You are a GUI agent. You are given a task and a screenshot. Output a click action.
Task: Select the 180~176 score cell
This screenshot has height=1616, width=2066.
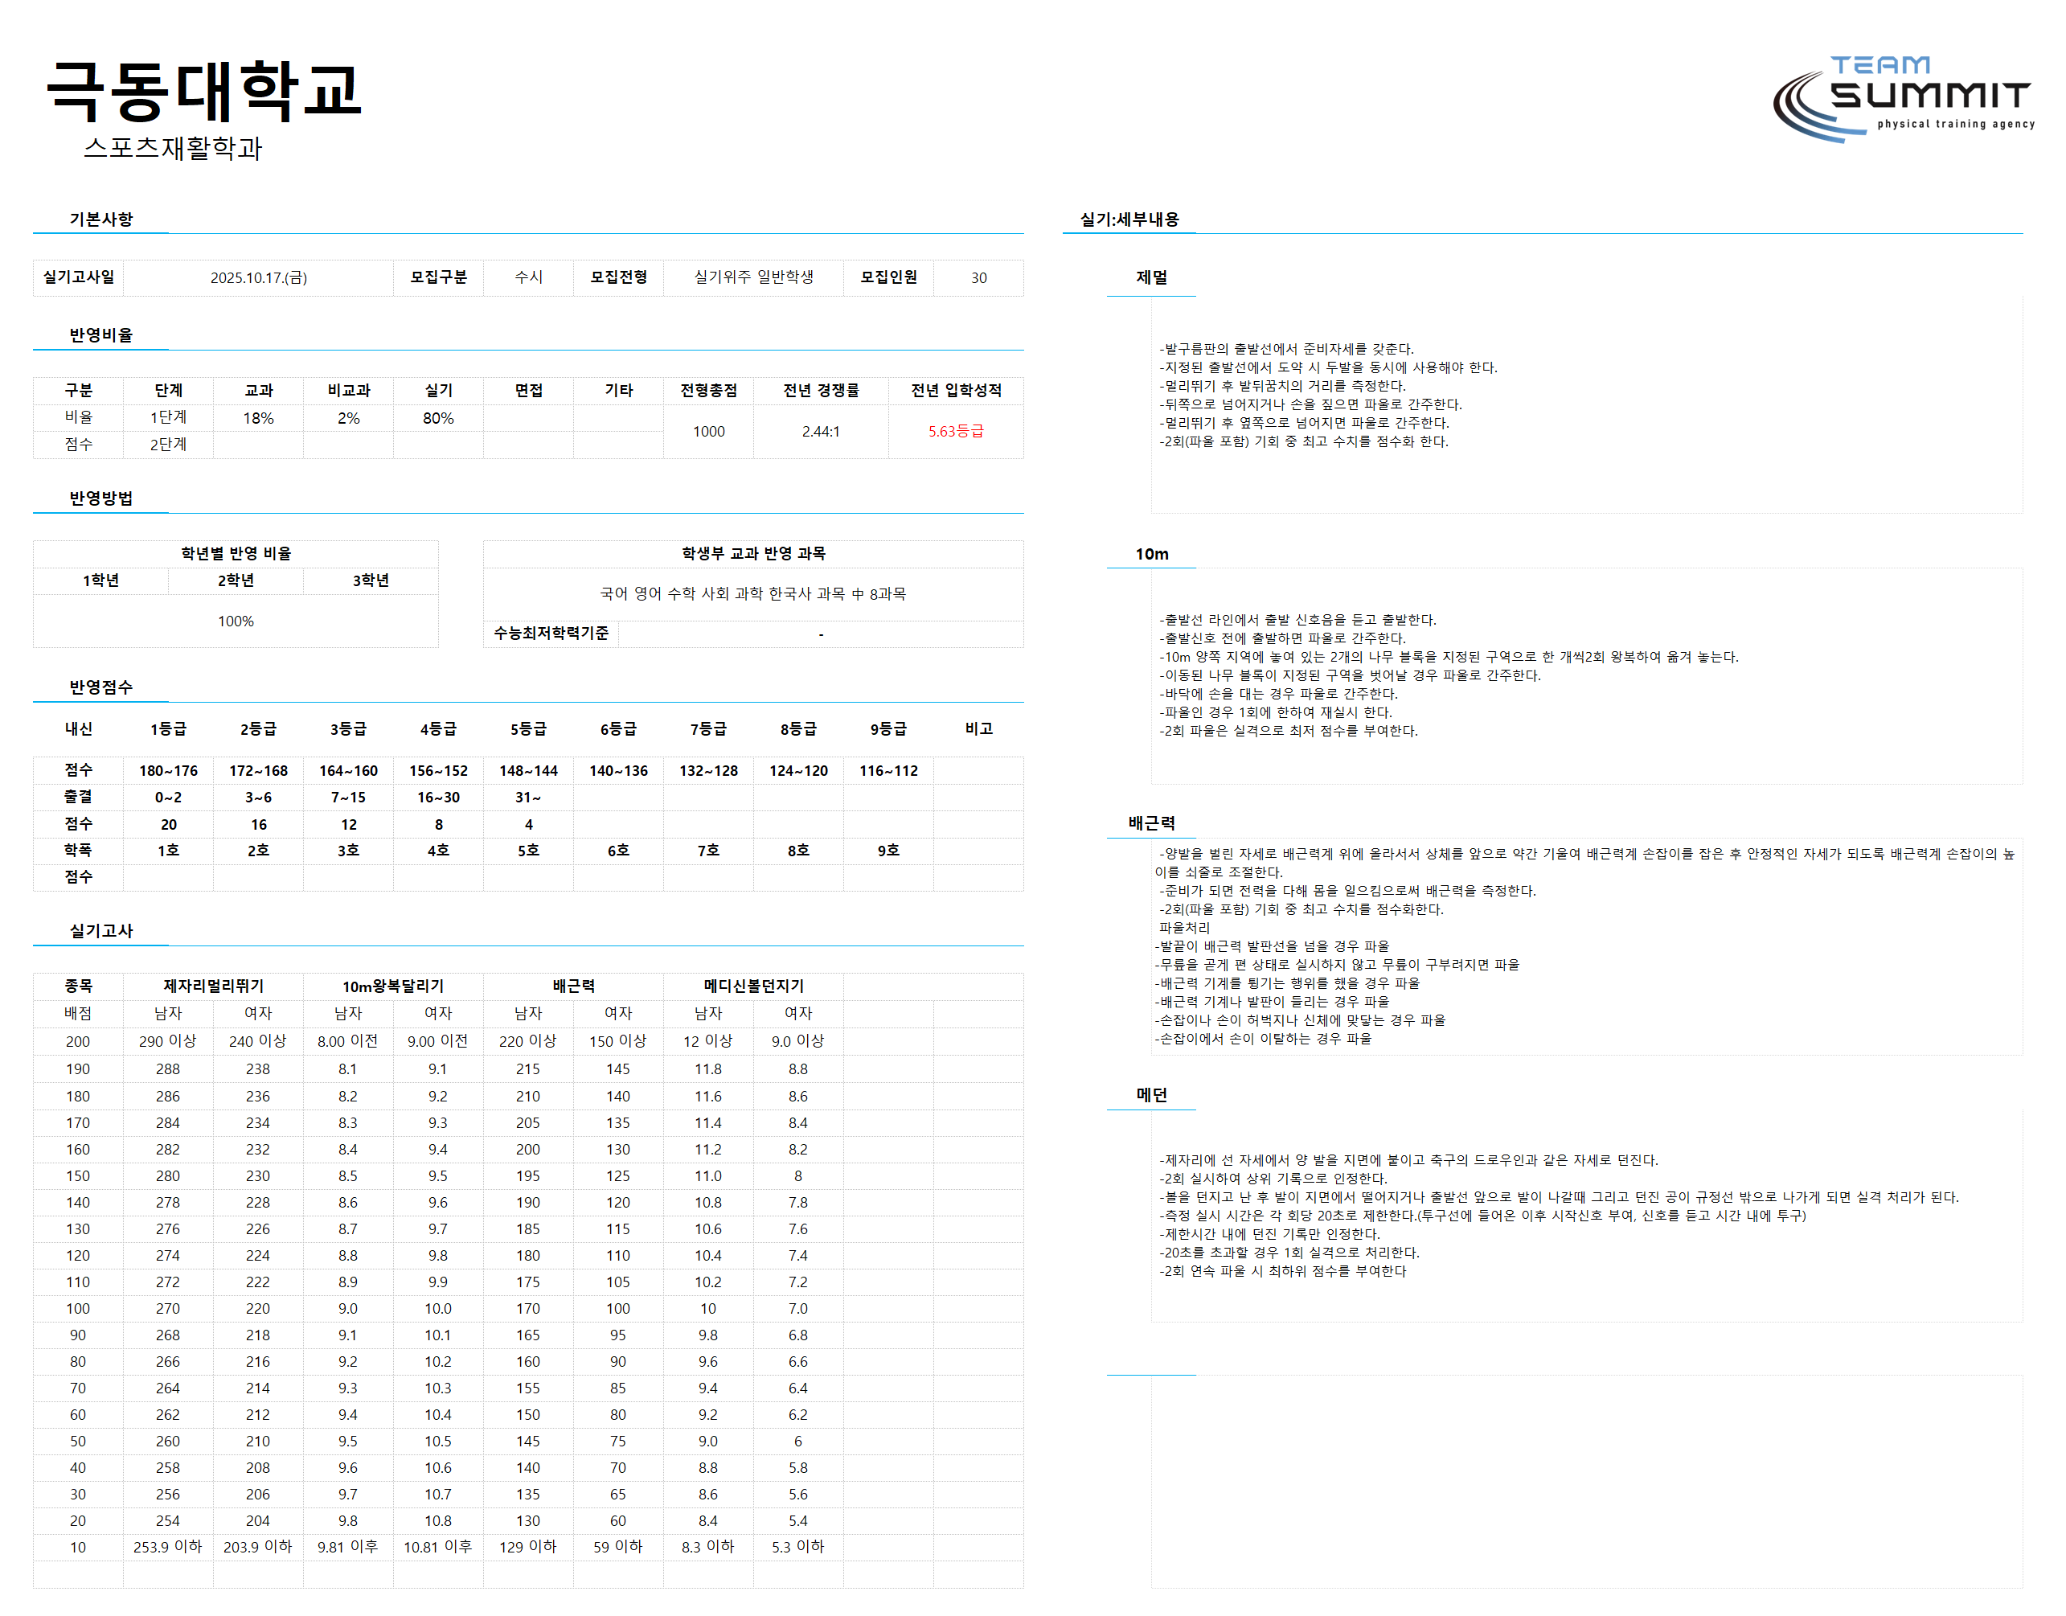pos(168,771)
